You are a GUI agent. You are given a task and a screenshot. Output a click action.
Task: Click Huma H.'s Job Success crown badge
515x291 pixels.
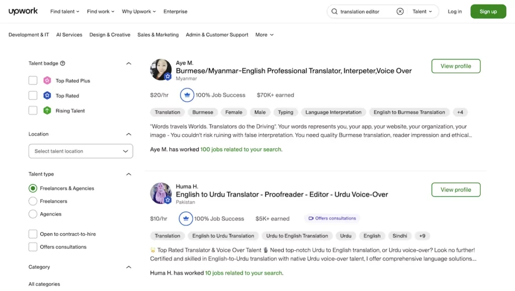tap(186, 219)
